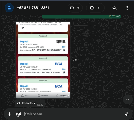The width and height of the screenshot is (134, 120).
Task: Expand the label dropdown arrow
Action: click(78, 8)
